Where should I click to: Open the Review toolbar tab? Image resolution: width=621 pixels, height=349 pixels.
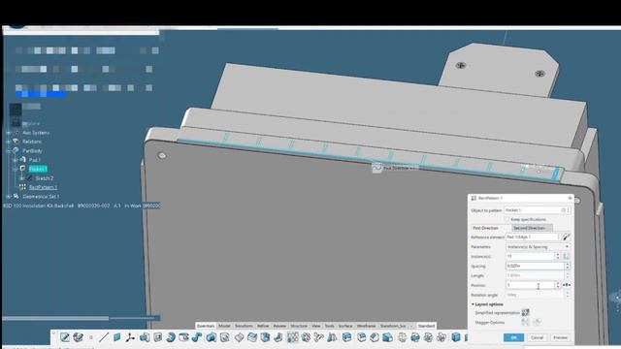(x=279, y=326)
